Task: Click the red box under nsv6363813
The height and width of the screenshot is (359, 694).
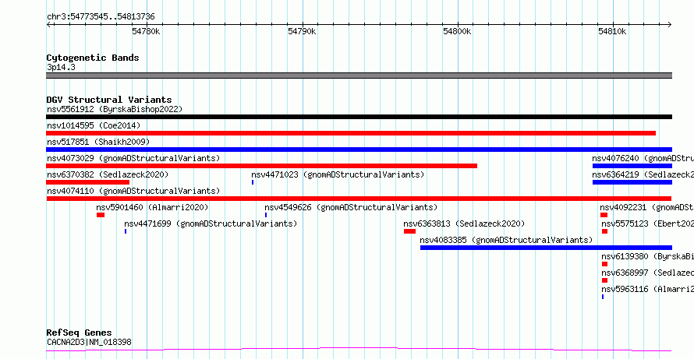Action: [x=410, y=231]
